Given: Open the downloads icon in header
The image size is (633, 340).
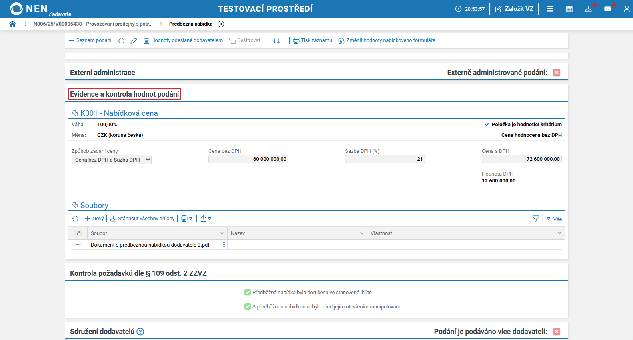Looking at the screenshot, I should coord(588,9).
